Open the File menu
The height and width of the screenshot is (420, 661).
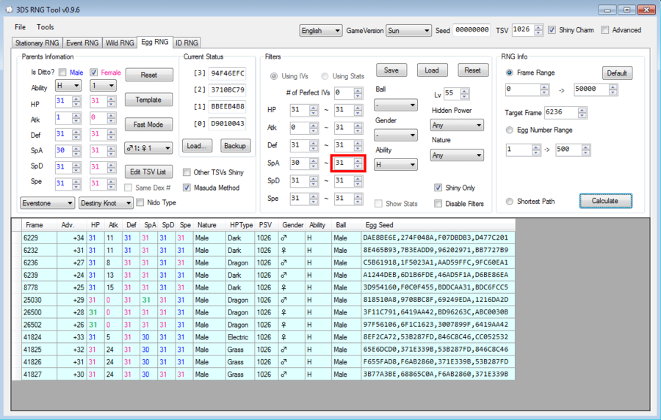[20, 27]
